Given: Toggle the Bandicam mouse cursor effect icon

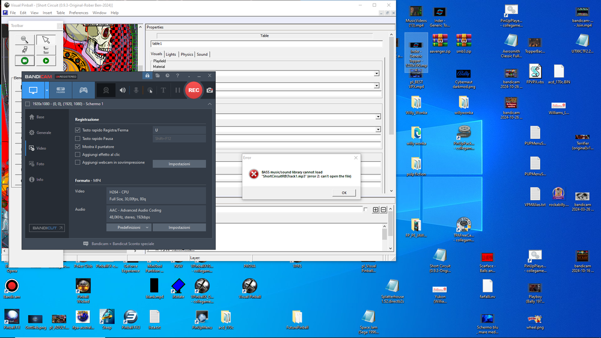Looking at the screenshot, I should 150,91.
